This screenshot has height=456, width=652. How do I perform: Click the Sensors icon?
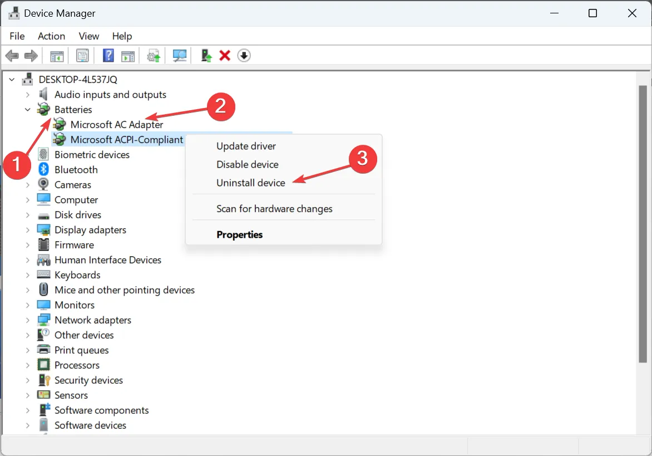[x=43, y=395]
